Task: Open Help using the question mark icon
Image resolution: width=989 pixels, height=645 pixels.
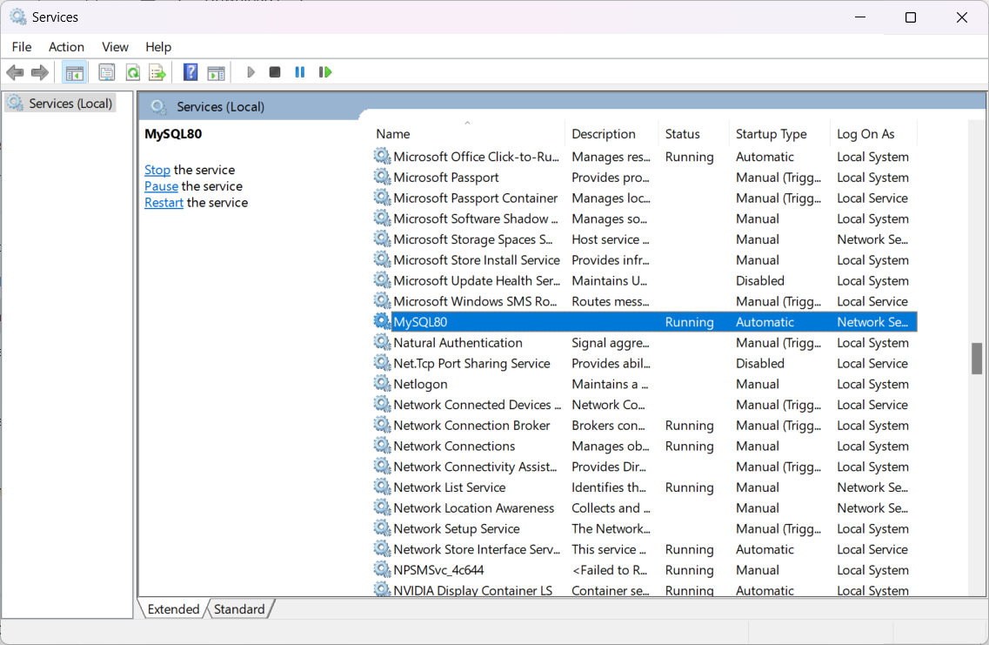Action: [x=190, y=71]
